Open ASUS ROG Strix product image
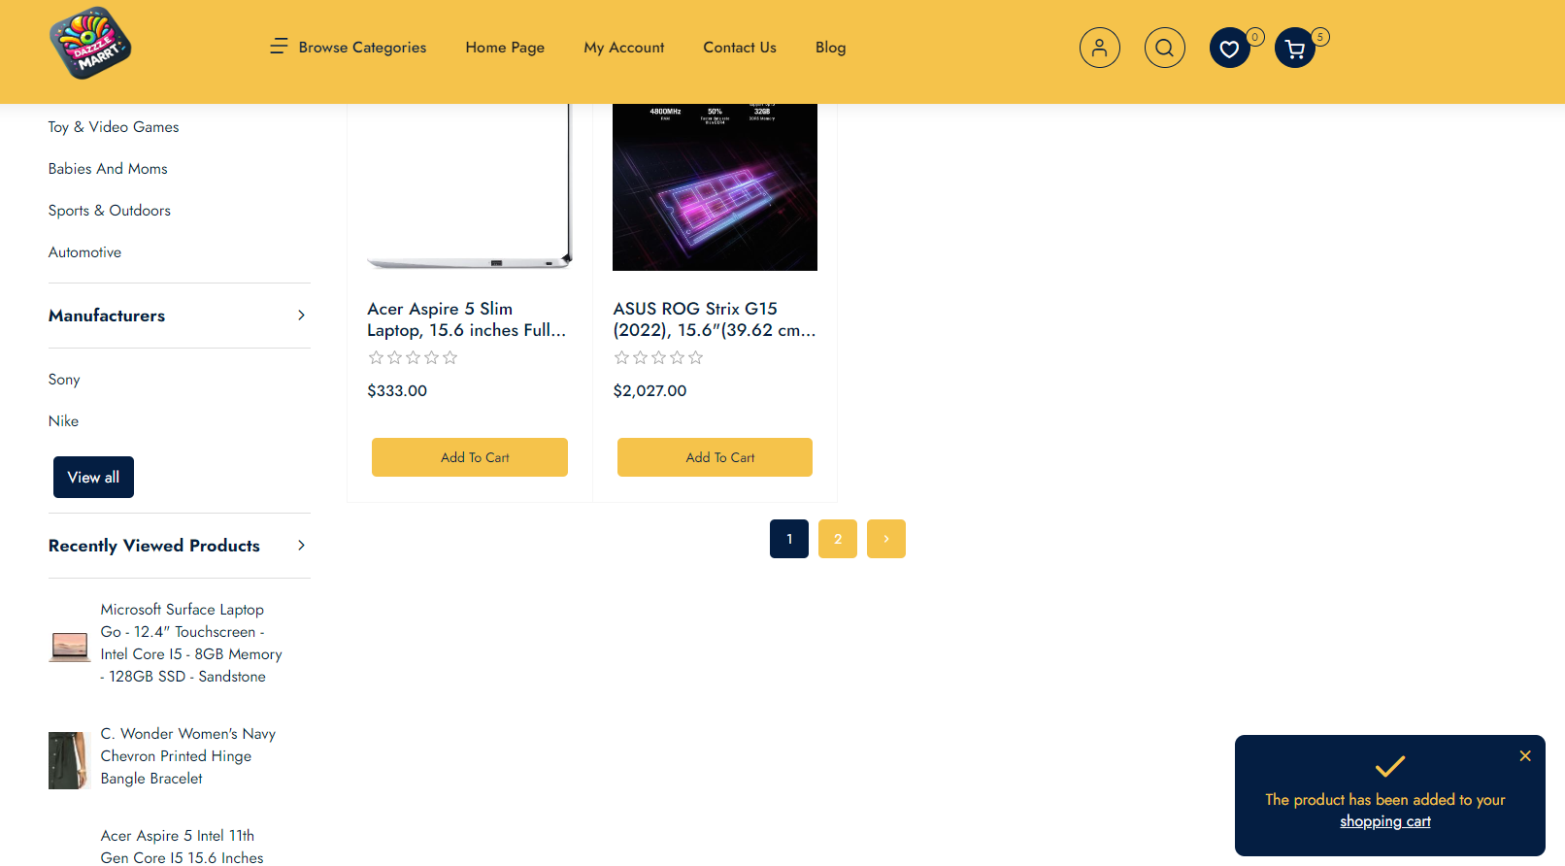Screen dimensions: 1565x866 pyautogui.click(x=715, y=187)
